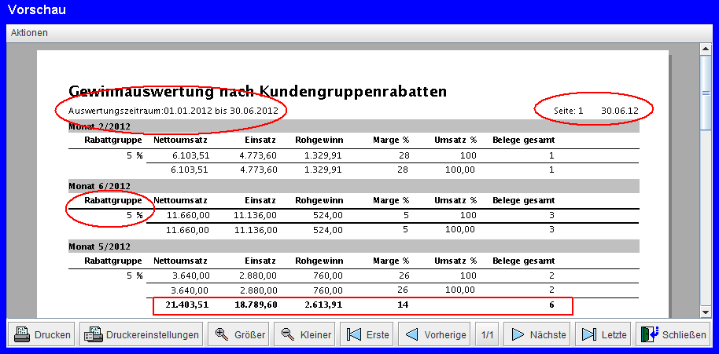719x354 pixels.
Task: Click the vertical scrollbar thumb
Action: click(706, 93)
